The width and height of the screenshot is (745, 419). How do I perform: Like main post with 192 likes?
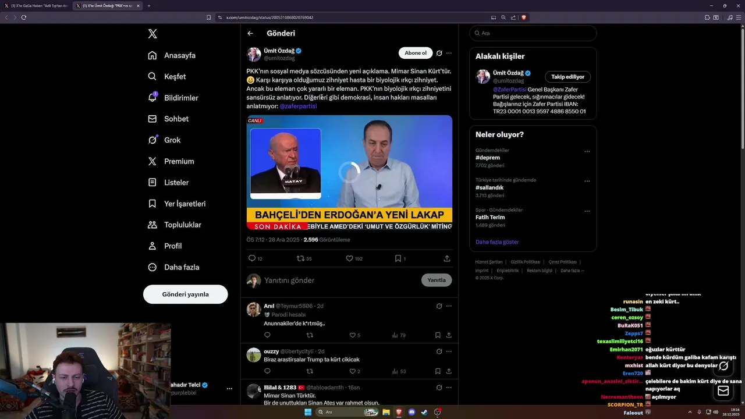click(354, 258)
